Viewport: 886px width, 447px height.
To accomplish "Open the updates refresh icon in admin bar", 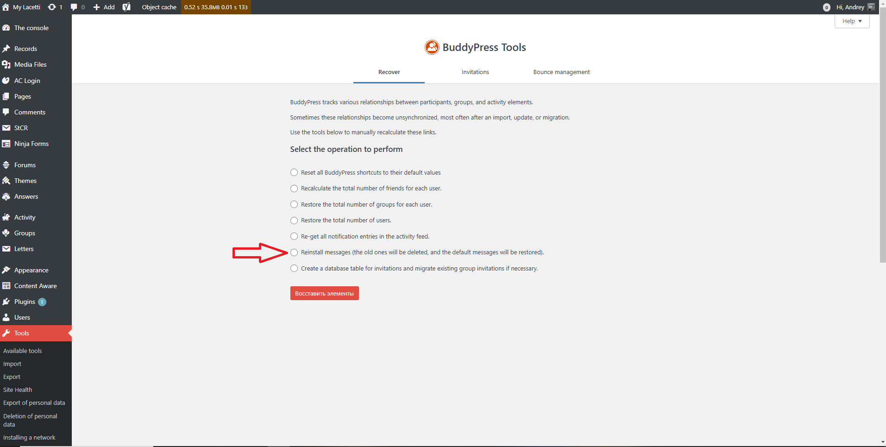I will [x=52, y=7].
